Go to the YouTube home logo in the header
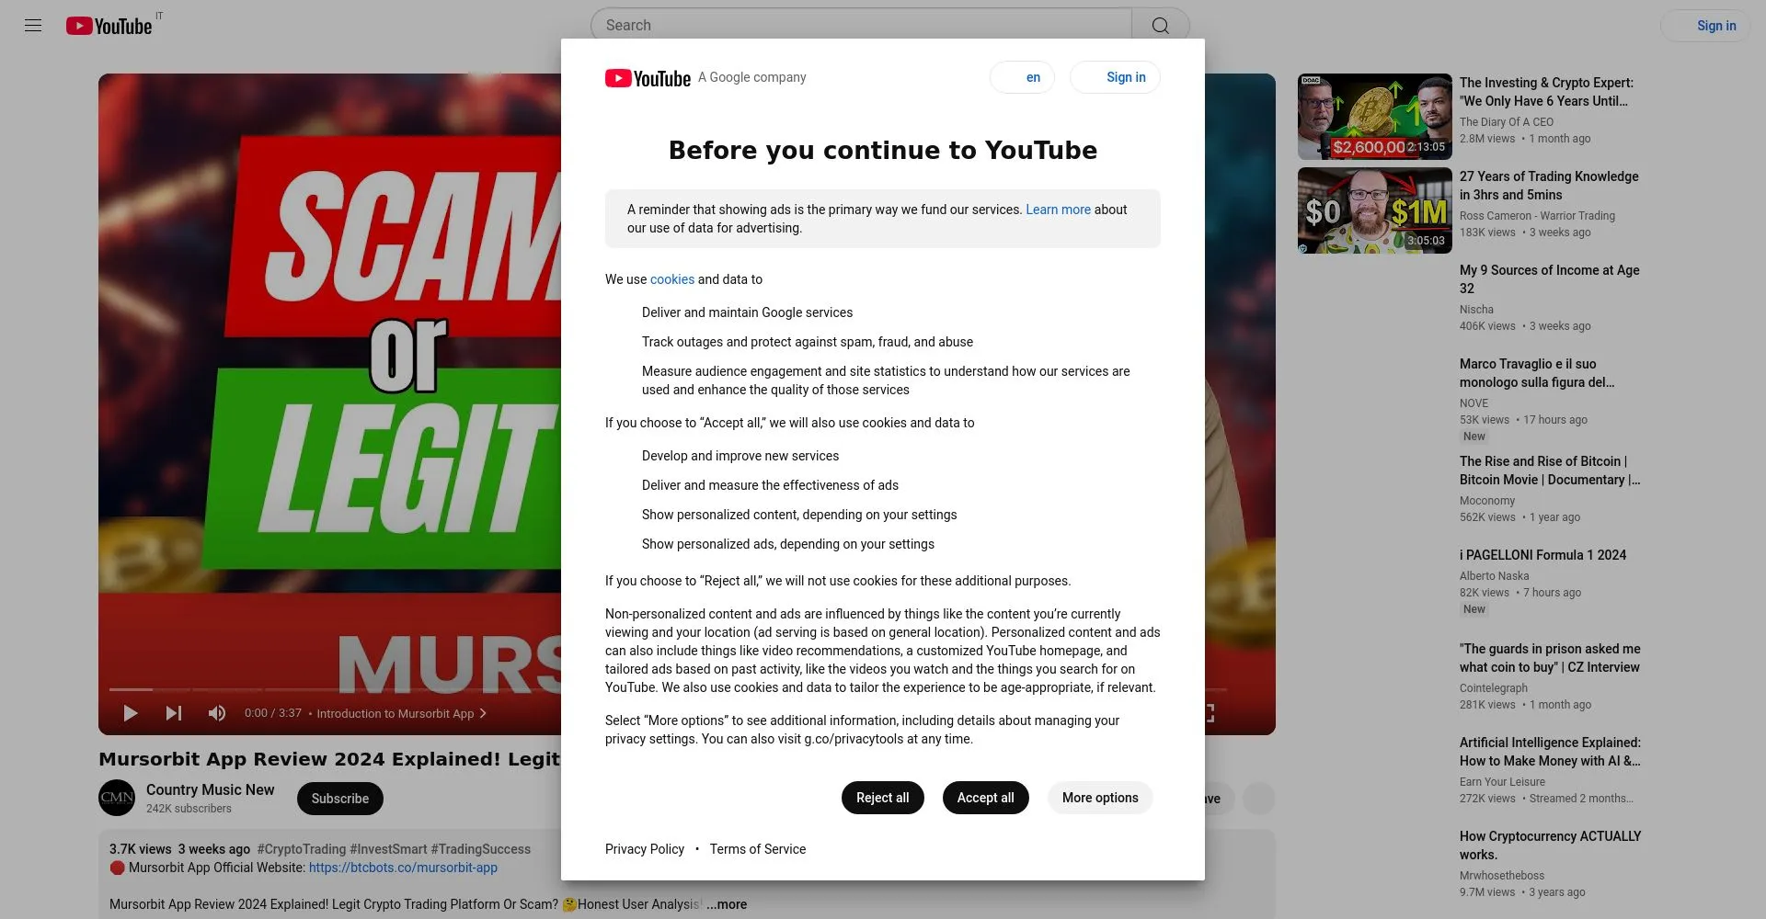This screenshot has width=1766, height=919. (x=109, y=26)
